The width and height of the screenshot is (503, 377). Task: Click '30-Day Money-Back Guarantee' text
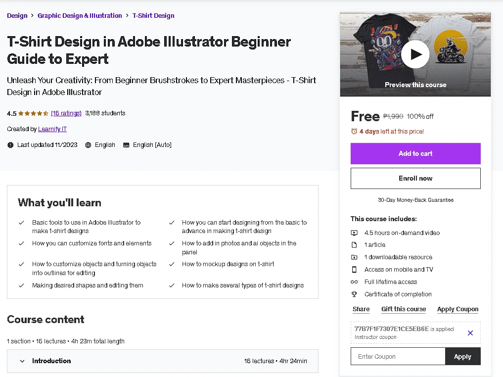pos(415,200)
